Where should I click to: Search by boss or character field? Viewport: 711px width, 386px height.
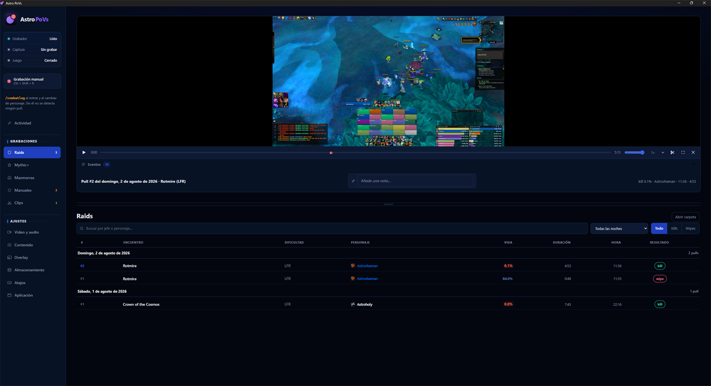(x=332, y=228)
